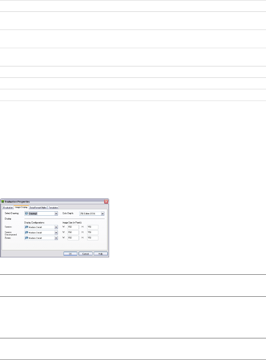Click the Spaces Decomposed width field
266x360 pixels.
pos(73,232)
